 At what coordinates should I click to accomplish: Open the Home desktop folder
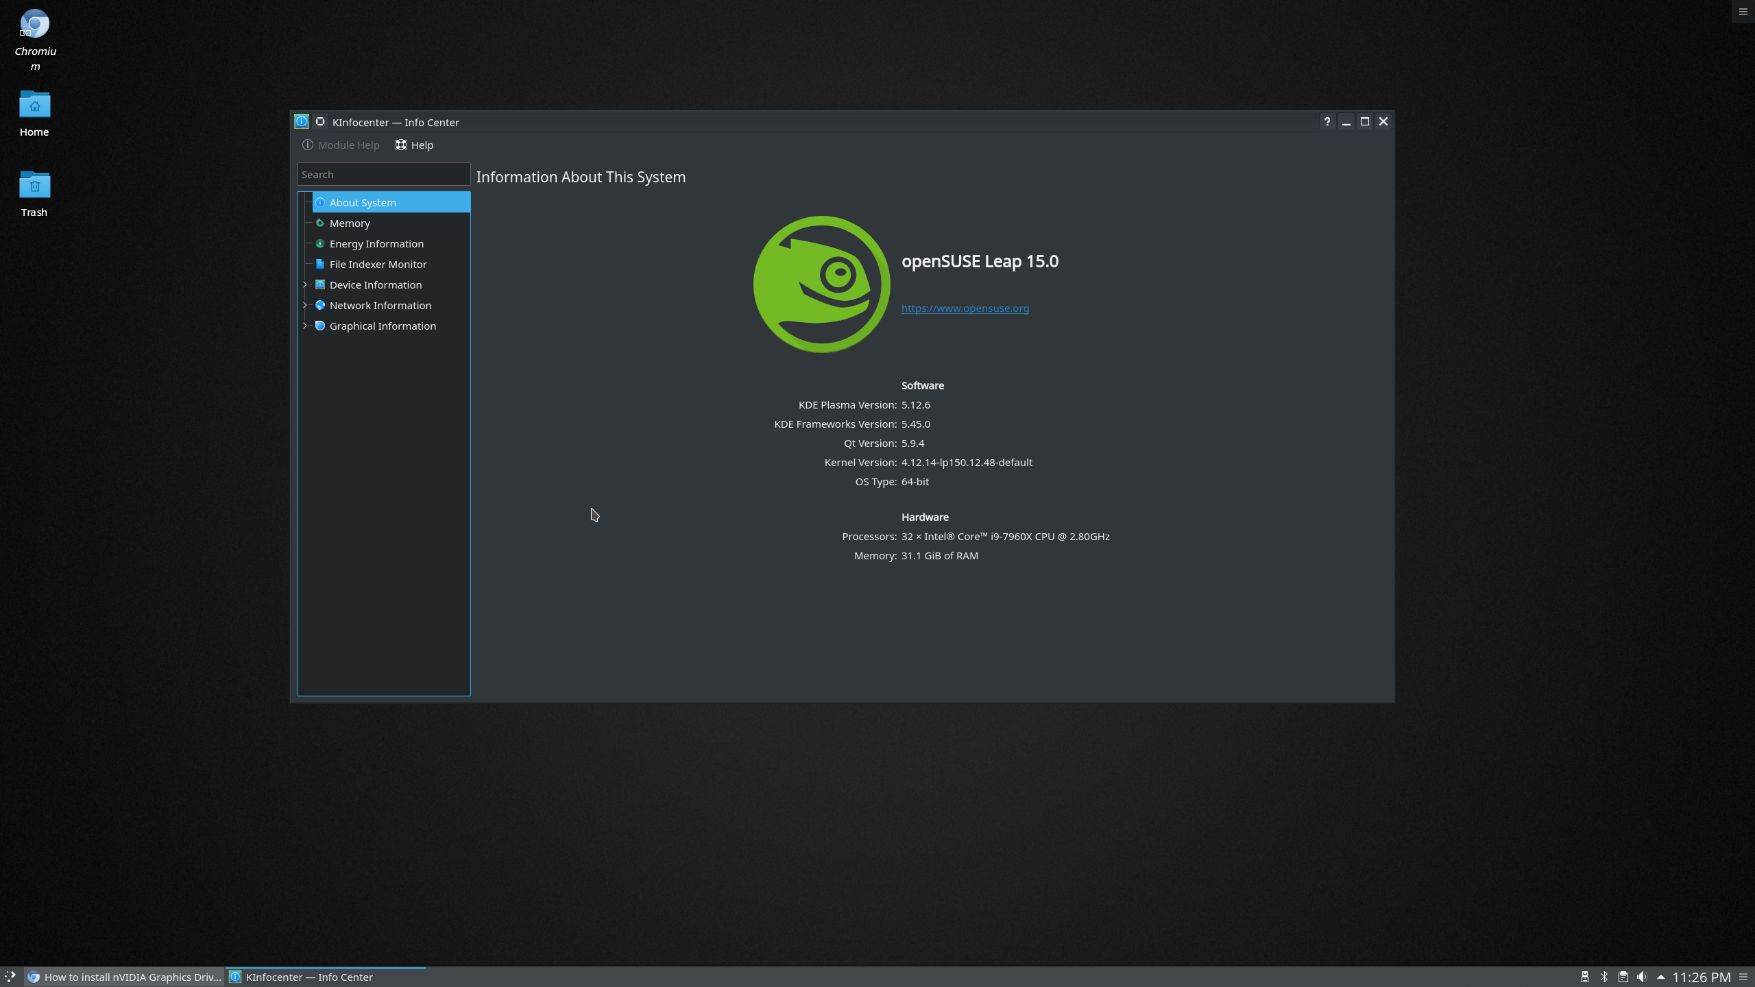point(34,106)
